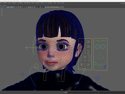125x94 pixels.
Task: Open the viewport Panels menu
Action: [4, 5]
